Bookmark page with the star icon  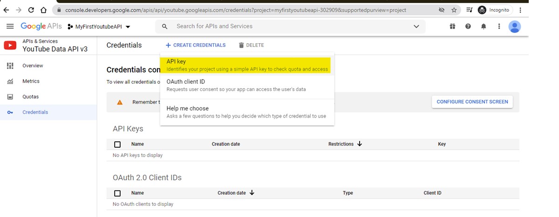click(x=454, y=10)
